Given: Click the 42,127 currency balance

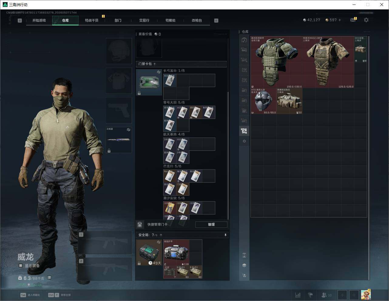Looking at the screenshot, I should 312,20.
